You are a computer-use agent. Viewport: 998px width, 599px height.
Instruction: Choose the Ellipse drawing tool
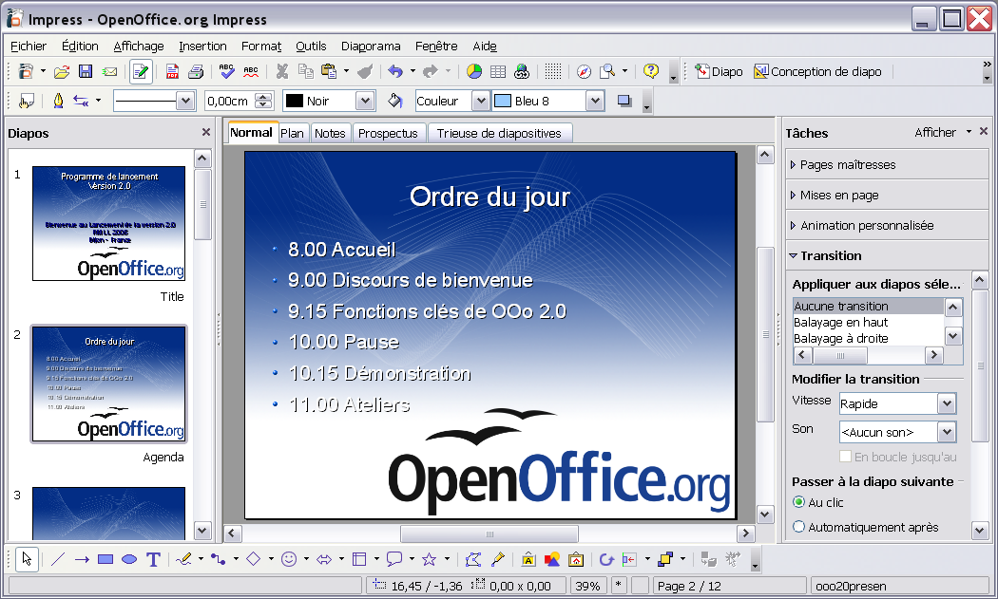(x=129, y=559)
